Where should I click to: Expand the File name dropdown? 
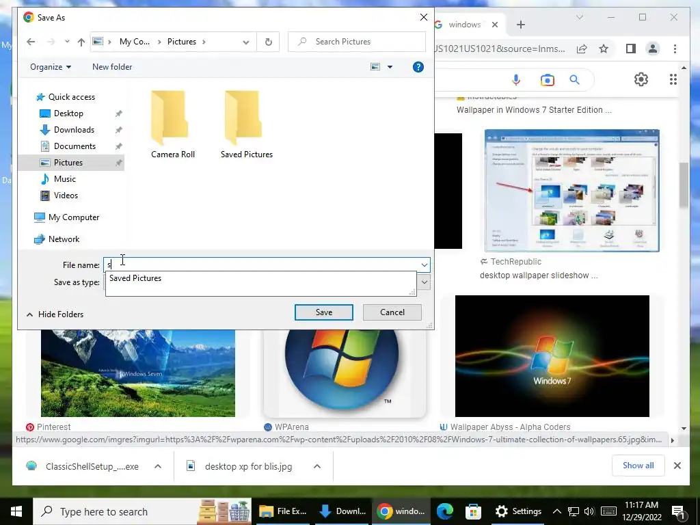[x=424, y=265]
